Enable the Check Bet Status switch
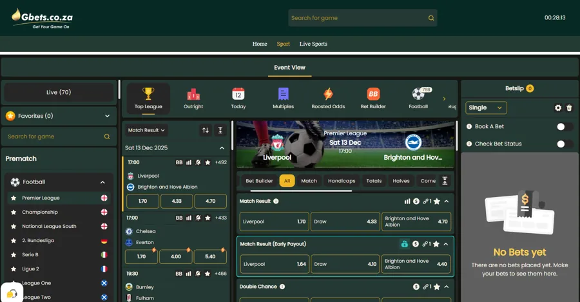 (564, 144)
